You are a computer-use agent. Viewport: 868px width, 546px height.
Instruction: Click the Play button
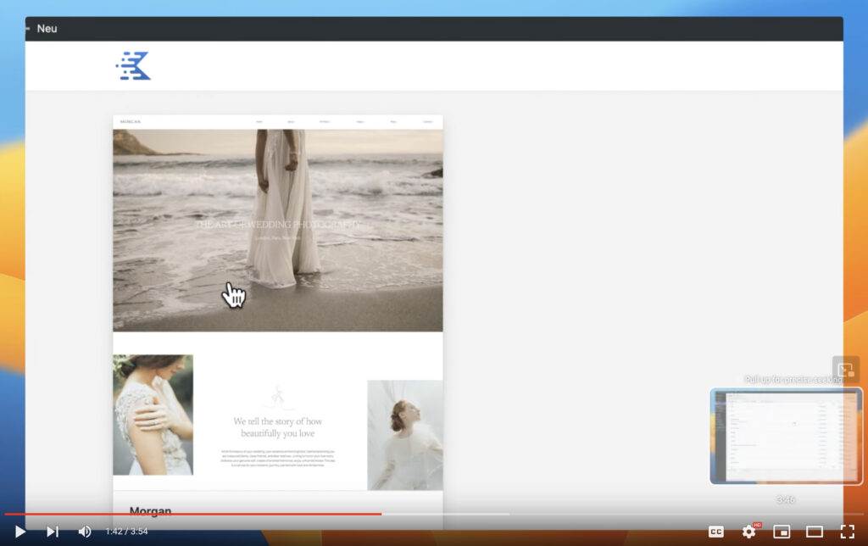[21, 532]
